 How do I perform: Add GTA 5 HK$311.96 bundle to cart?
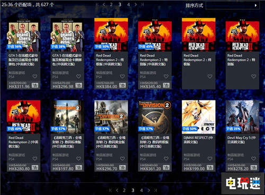tap(35, 86)
